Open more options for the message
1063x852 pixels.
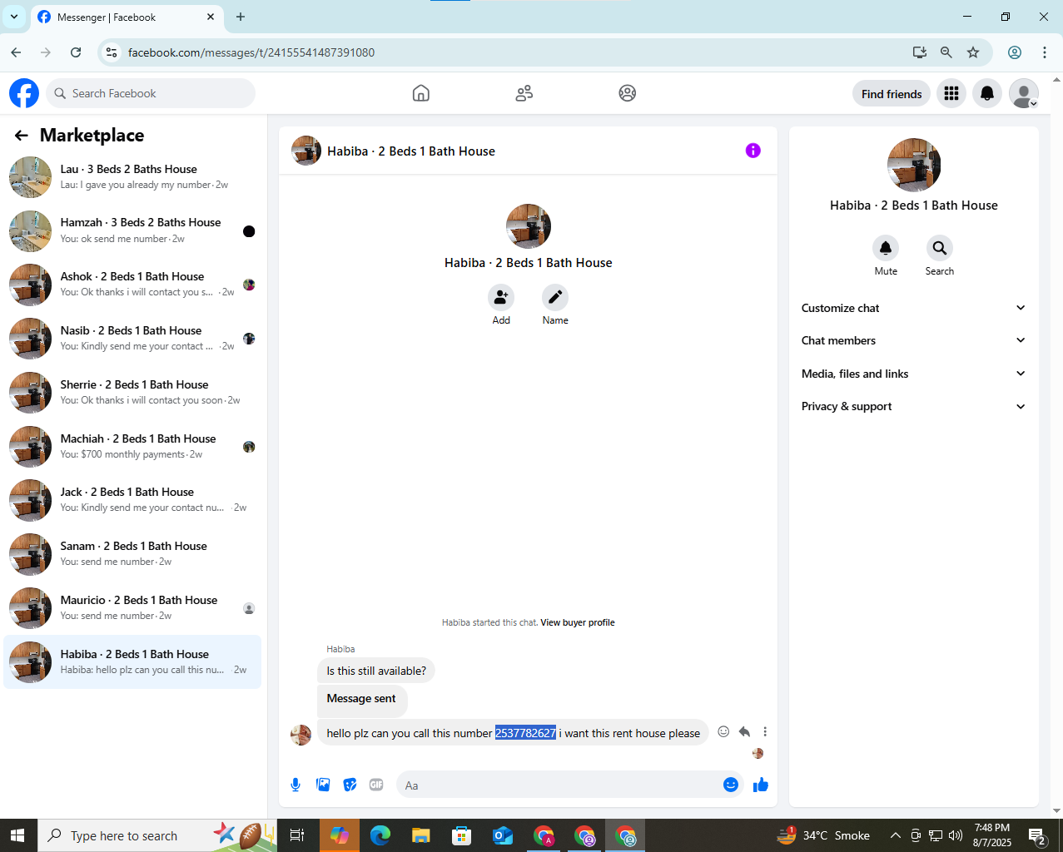pos(765,732)
